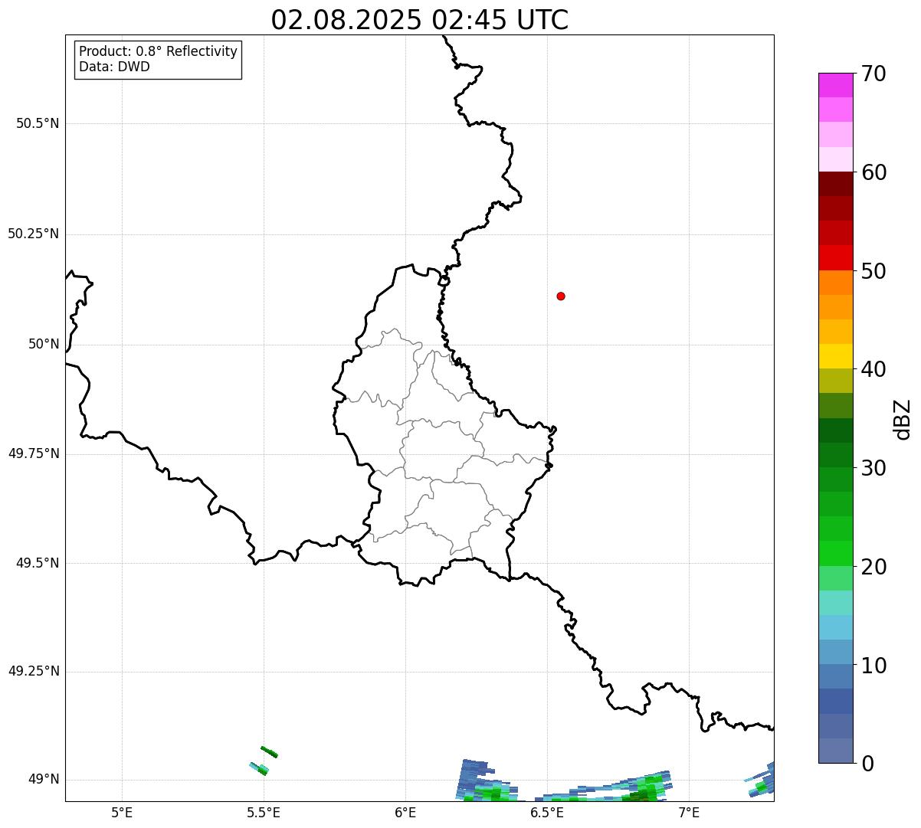Click the 6E longitude tick label
921x828 pixels.
405,813
